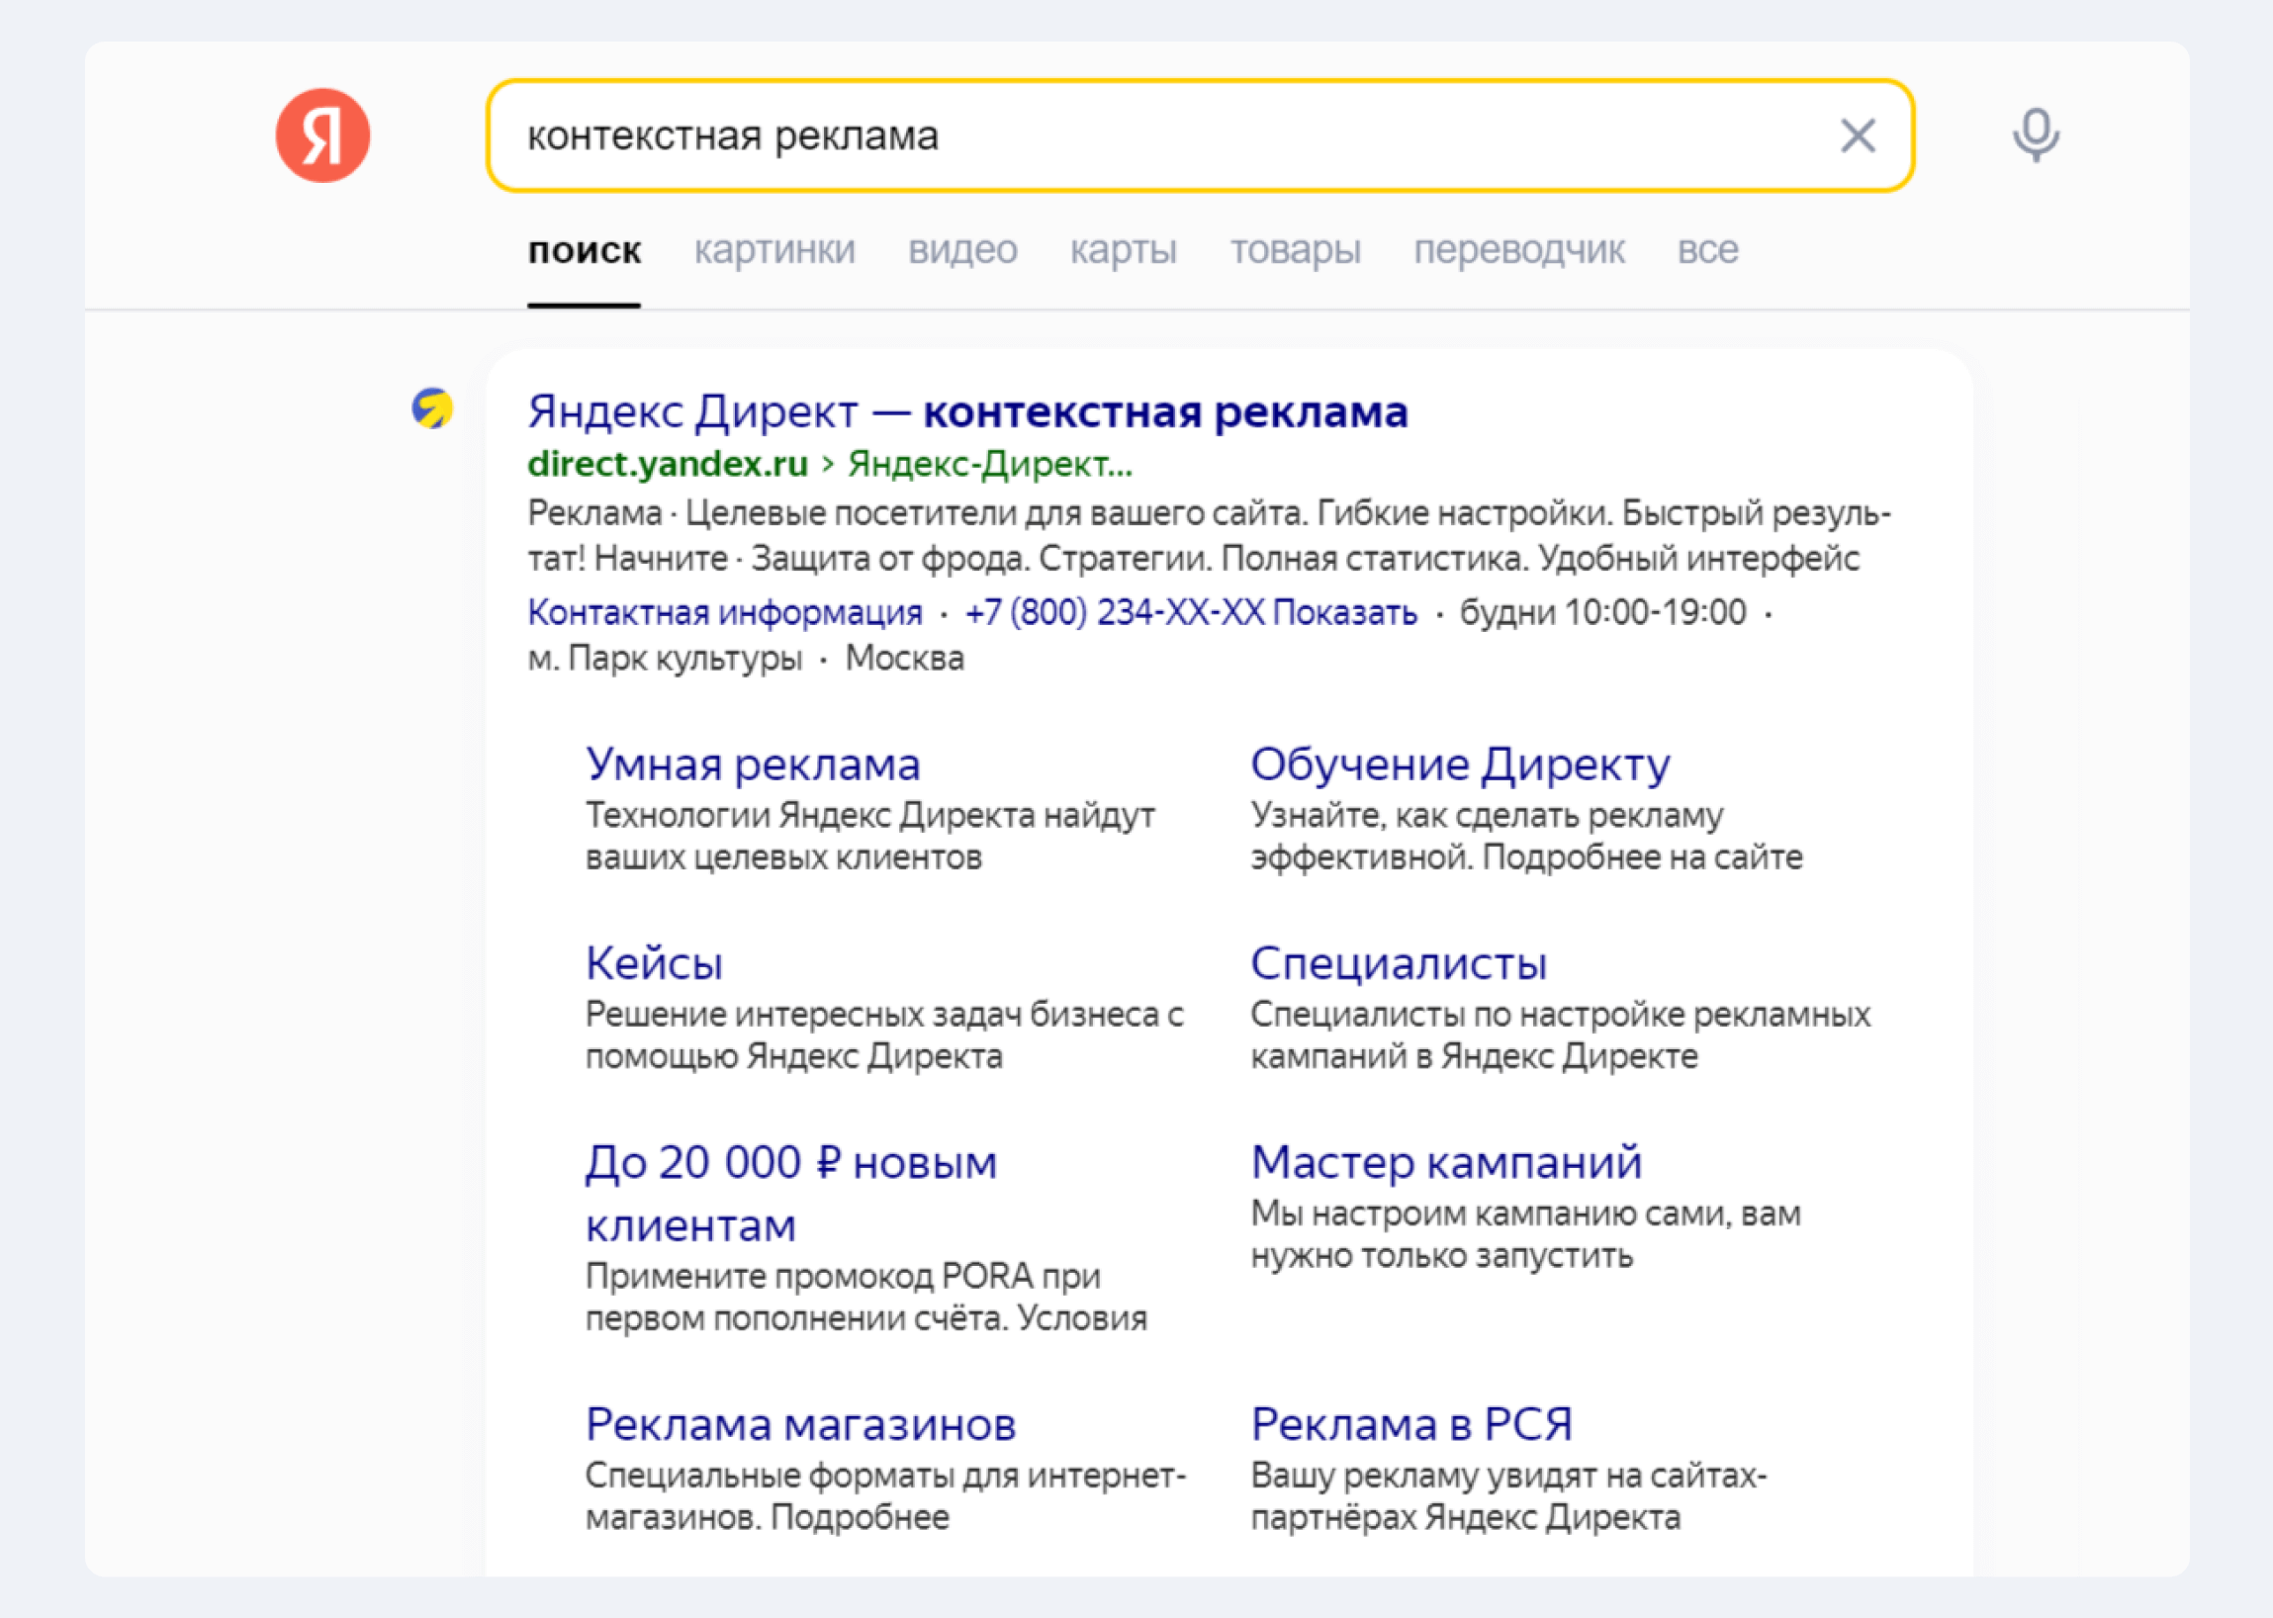Click description Мы настроим кампанию сами

pyautogui.click(x=1525, y=1234)
